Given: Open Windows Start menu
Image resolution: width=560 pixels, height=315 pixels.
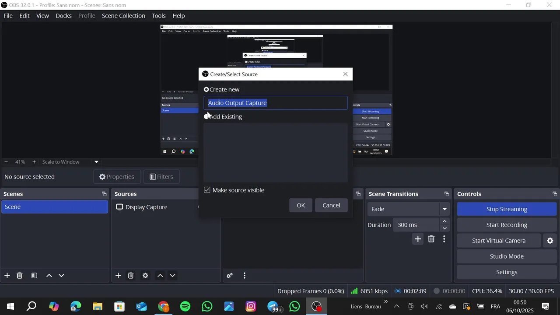Looking at the screenshot, I should 10,306.
